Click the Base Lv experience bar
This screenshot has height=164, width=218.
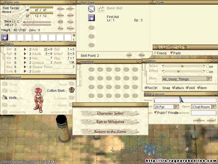(x=37, y=22)
